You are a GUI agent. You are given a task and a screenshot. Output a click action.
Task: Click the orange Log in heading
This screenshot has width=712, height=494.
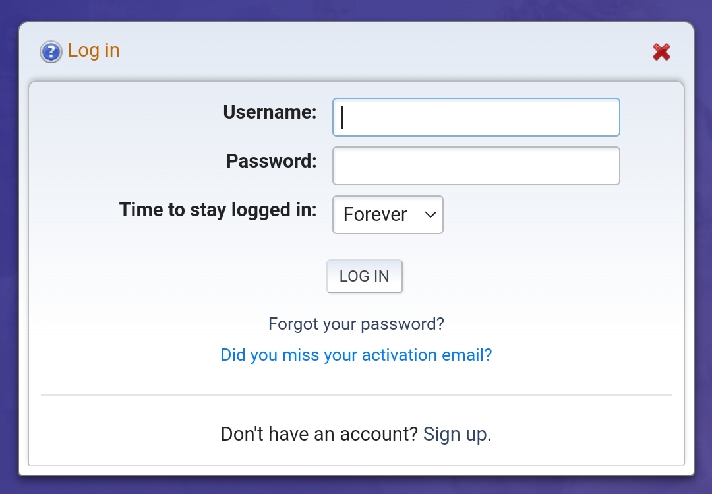(94, 50)
